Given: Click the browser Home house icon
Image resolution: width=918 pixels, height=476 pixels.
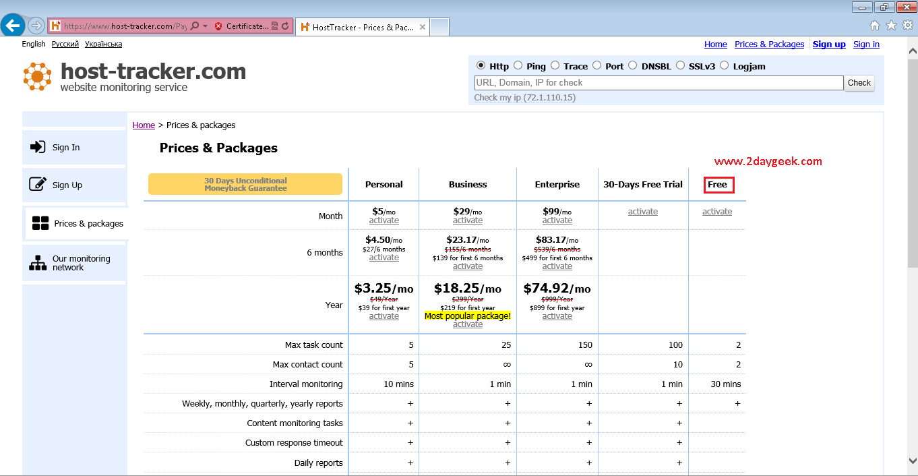Looking at the screenshot, I should [875, 26].
